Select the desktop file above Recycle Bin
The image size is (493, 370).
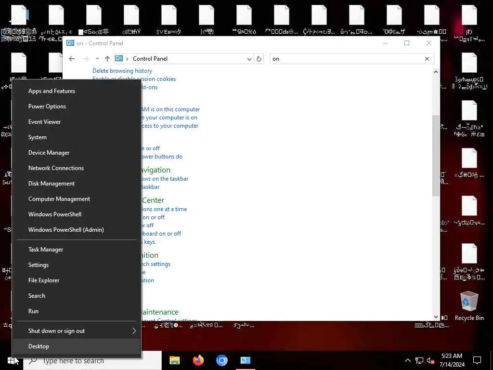(469, 260)
